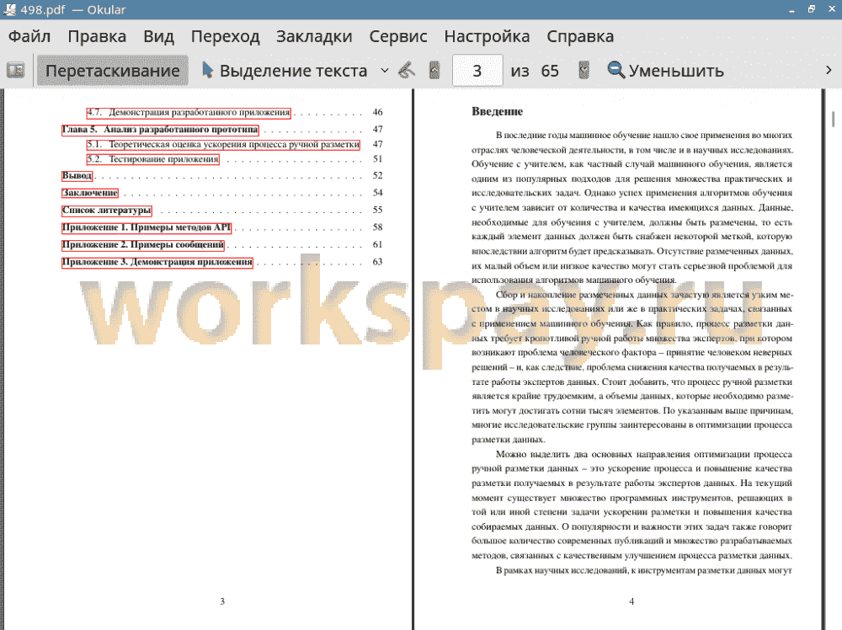Follow contents link Вывод
Viewport: 842px width, 630px height.
click(77, 176)
